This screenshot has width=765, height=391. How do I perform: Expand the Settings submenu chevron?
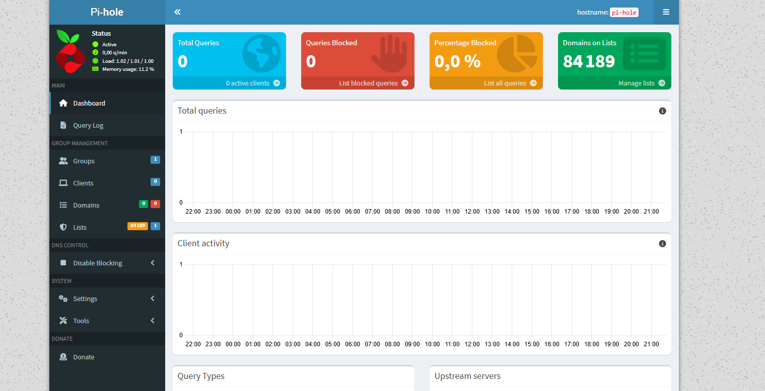tap(153, 298)
